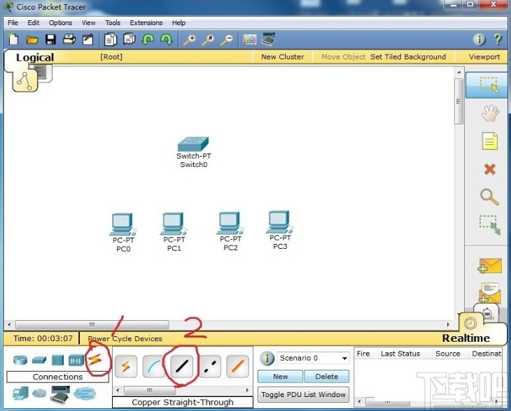Pick the Inspect magnifier tool
The height and width of the screenshot is (411, 511).
pos(489,197)
